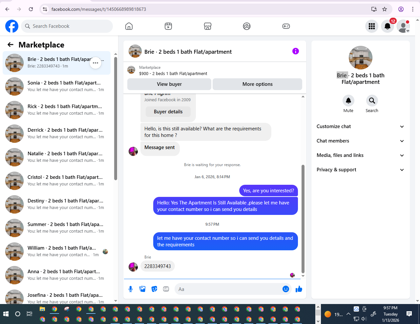Open File Explorer from the taskbar
Viewport: 420px width, 324px height.
coord(42,309)
